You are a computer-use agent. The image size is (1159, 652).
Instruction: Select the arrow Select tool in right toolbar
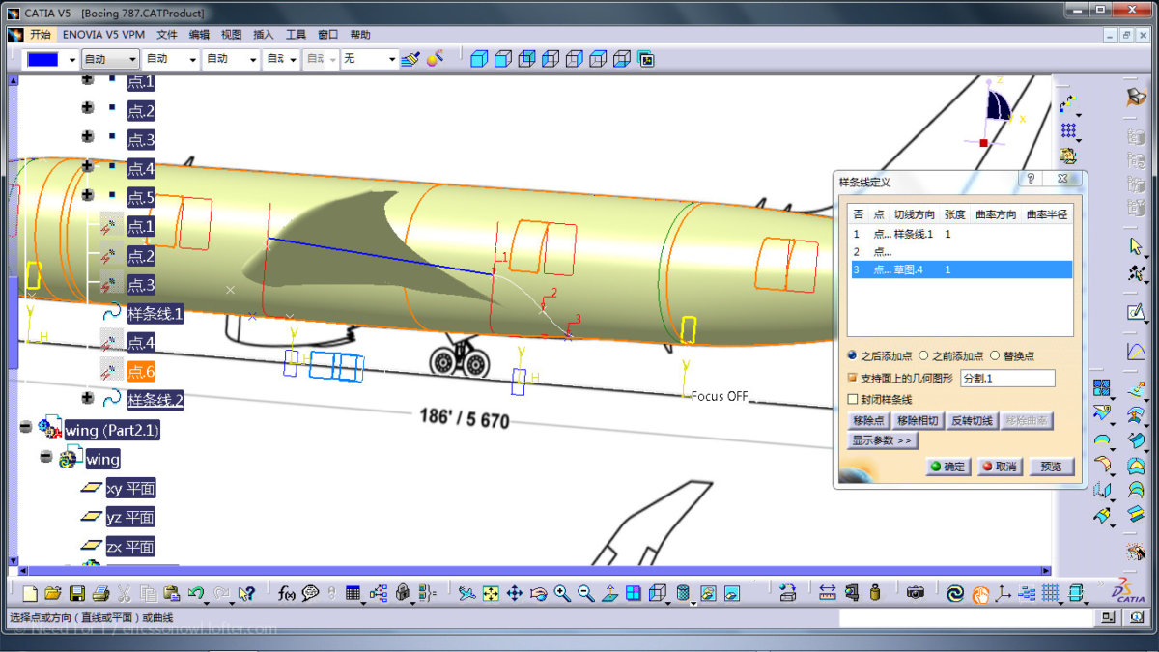[1136, 245]
